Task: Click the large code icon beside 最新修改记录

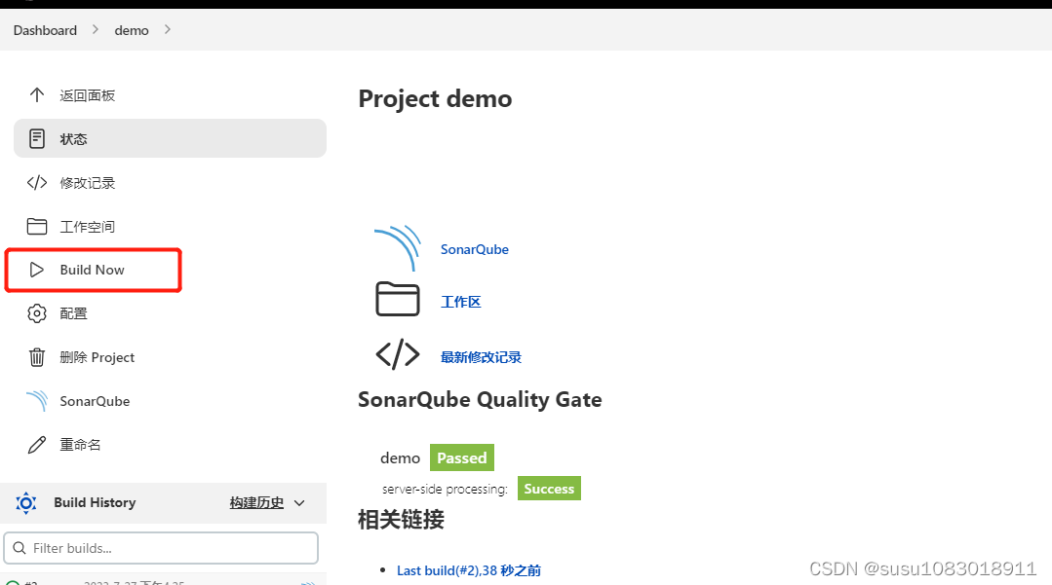Action: click(x=398, y=354)
